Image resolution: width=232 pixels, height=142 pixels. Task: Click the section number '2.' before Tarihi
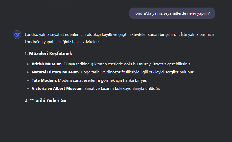pos(27,100)
